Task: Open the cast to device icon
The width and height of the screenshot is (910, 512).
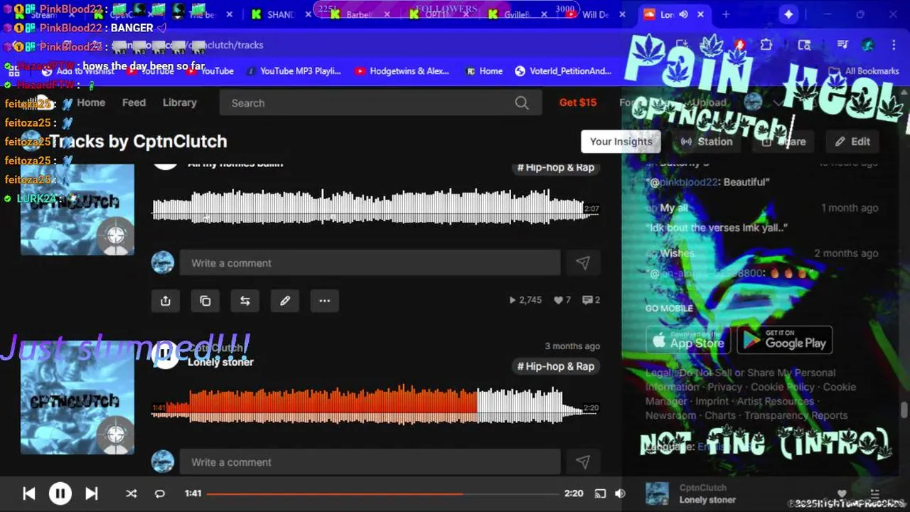Action: point(600,494)
